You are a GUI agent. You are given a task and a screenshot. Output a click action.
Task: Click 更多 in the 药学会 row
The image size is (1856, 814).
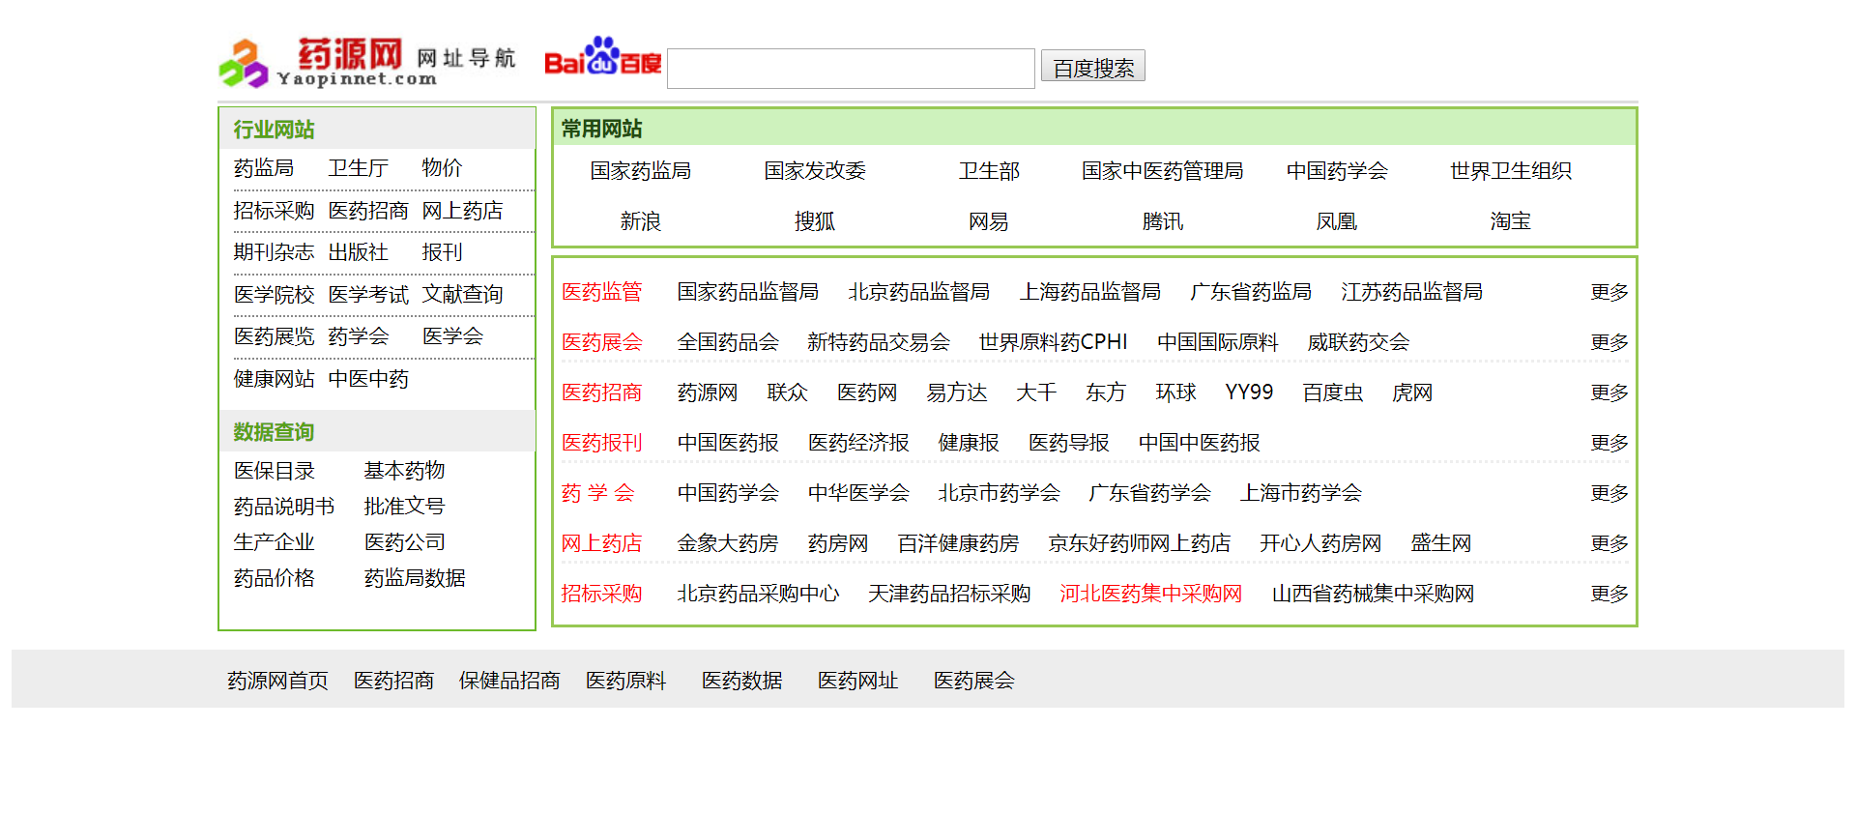click(1609, 493)
